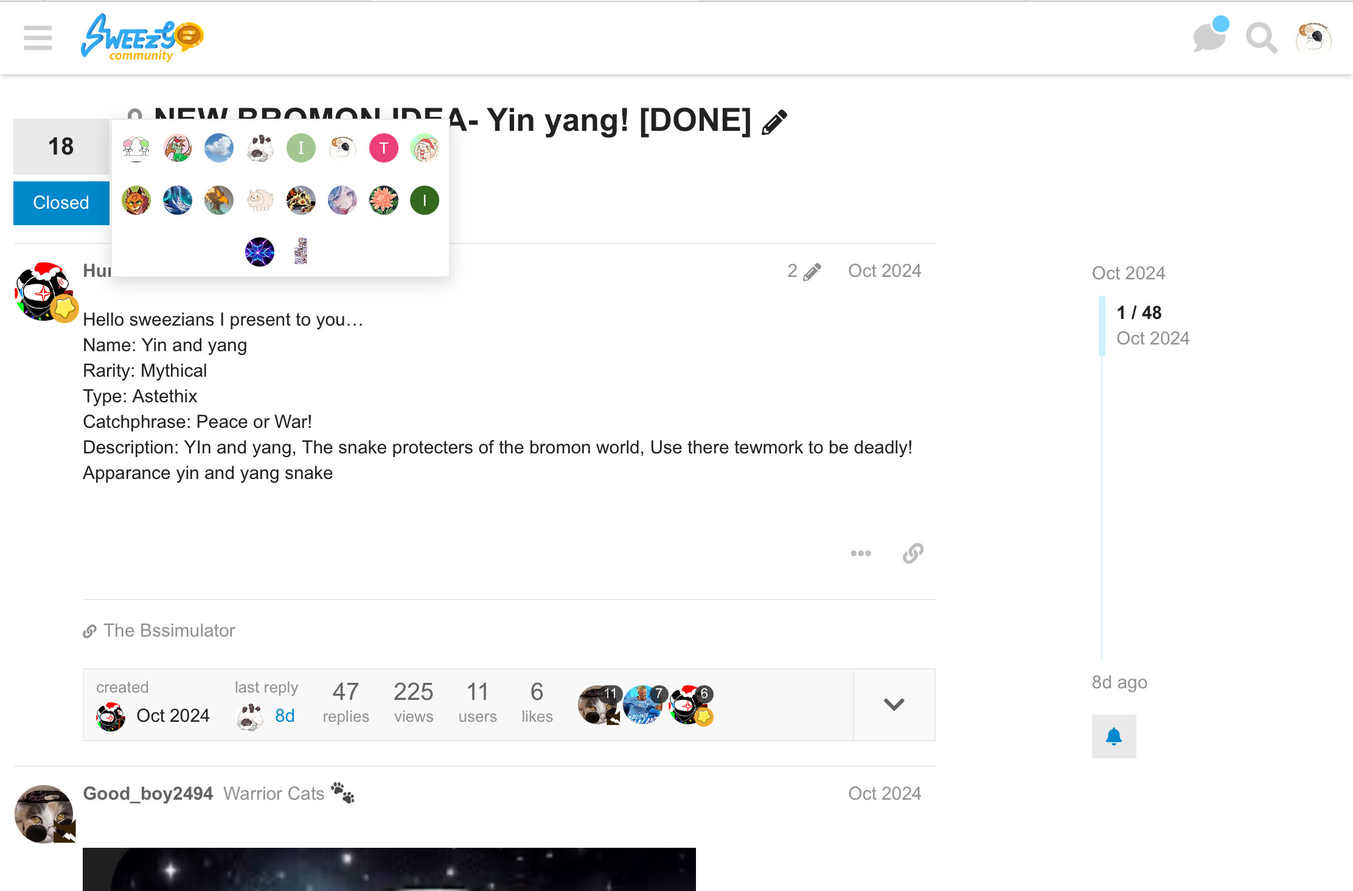
Task: Open the voter avatar with light green letter I
Action: 301,148
